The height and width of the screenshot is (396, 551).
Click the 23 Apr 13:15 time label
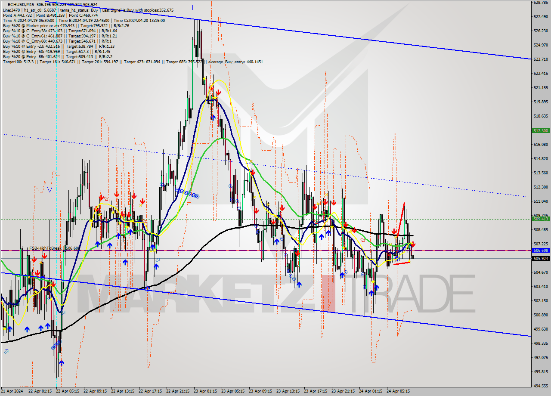[x=288, y=391]
